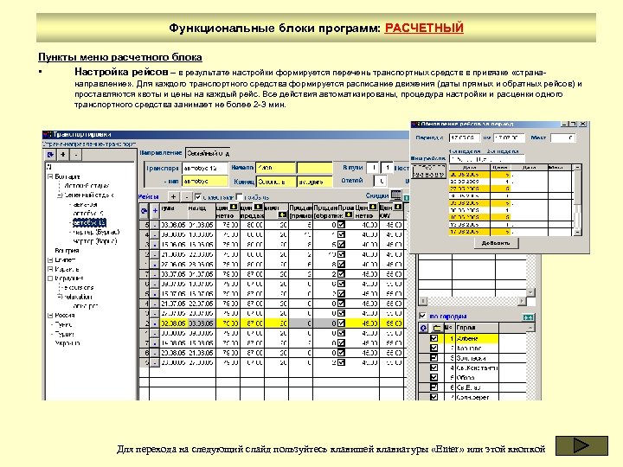Click fill-down arrow on Цен OW column
The height and width of the screenshot is (467, 623).
coord(397,207)
